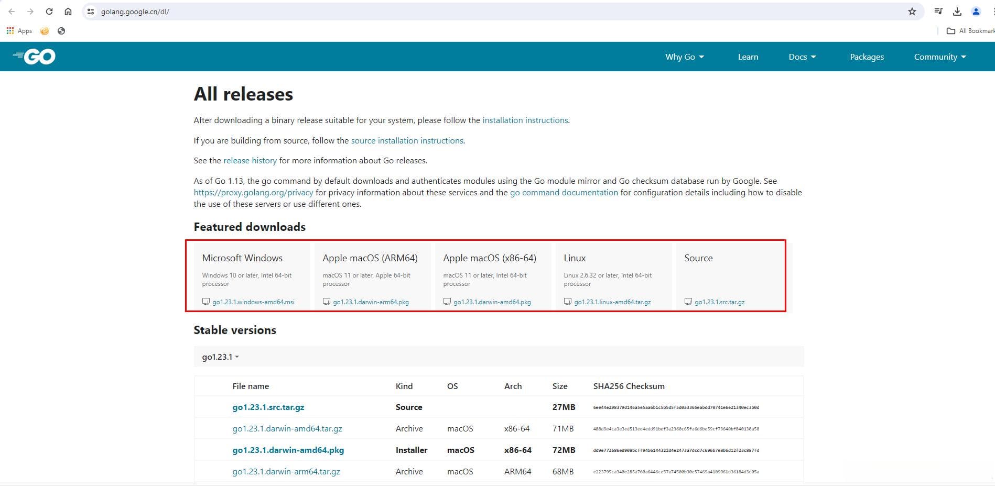The width and height of the screenshot is (995, 488).
Task: Open the browser profile avatar
Action: (976, 12)
